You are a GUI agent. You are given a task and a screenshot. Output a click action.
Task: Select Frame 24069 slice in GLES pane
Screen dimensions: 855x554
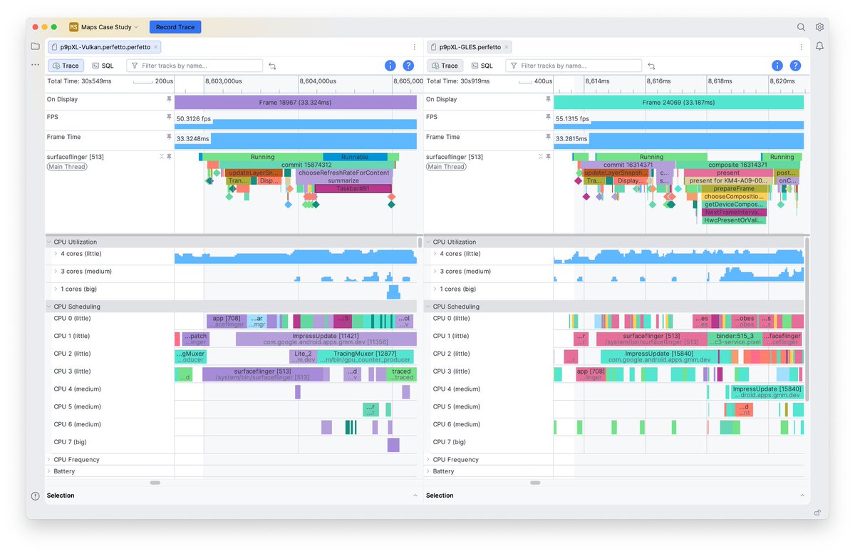679,103
